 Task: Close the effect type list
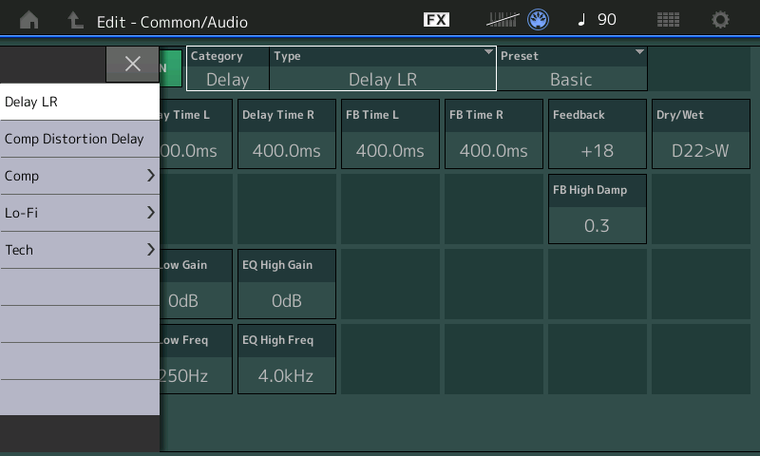132,64
